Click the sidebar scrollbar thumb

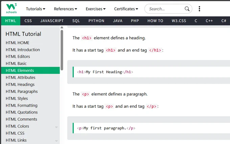tap(62, 50)
